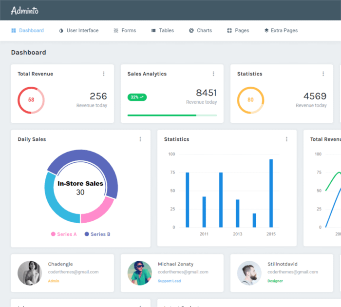The height and width of the screenshot is (307, 341).
Task: Open the Tables menu
Action: tap(162, 31)
